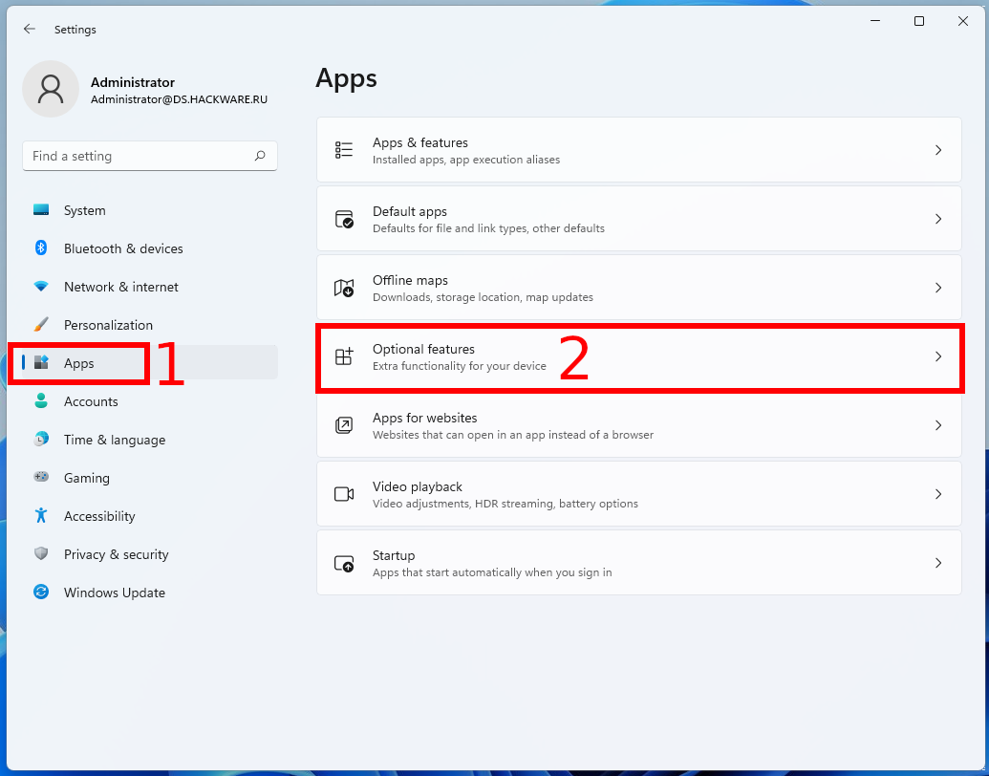Image resolution: width=989 pixels, height=776 pixels.
Task: Click the Startup item icon
Action: tap(344, 563)
